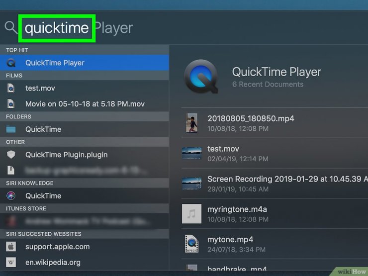
Task: Open the QuickTime folder result
Action: click(x=85, y=129)
